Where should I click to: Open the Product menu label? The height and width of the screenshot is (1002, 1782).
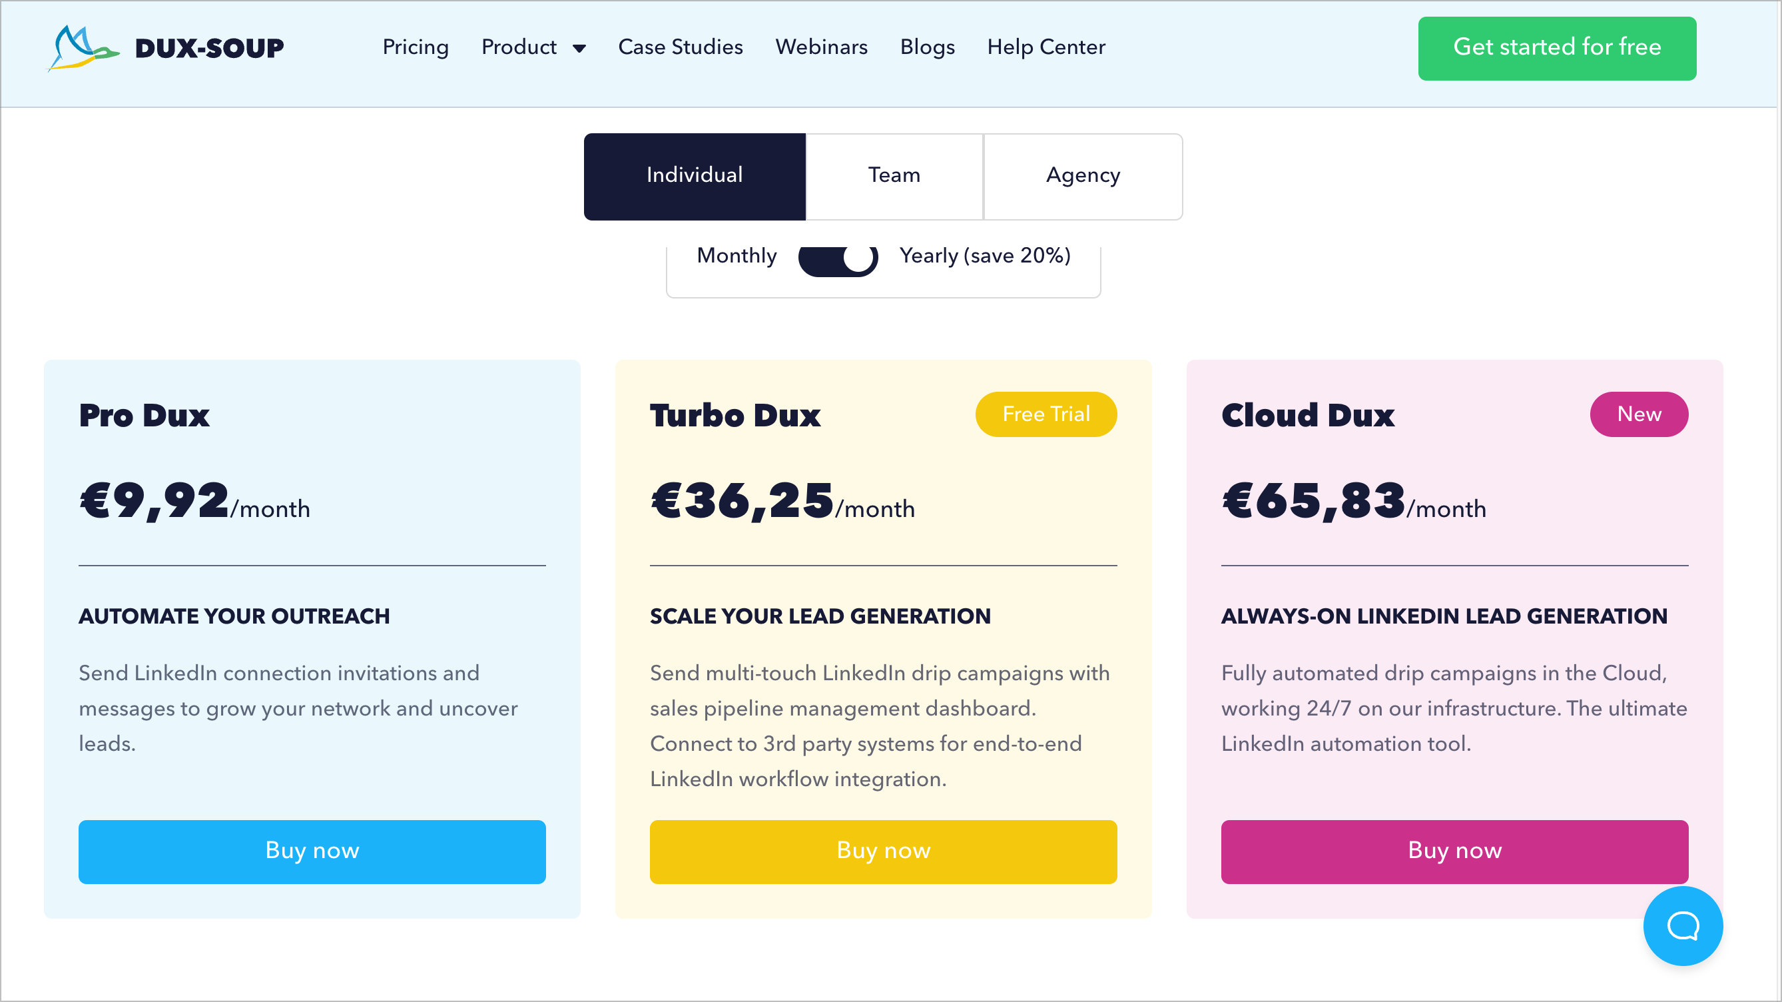519,47
